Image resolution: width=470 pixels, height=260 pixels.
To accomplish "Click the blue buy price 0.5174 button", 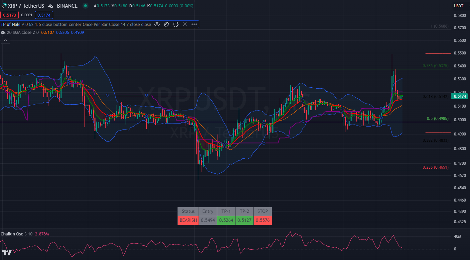I will 44,15.
